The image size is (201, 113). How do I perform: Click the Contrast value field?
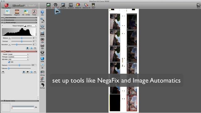35,41
